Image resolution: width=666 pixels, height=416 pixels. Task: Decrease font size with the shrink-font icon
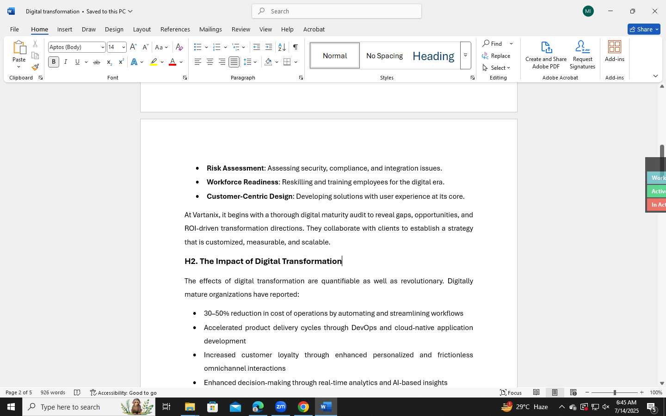(x=145, y=47)
